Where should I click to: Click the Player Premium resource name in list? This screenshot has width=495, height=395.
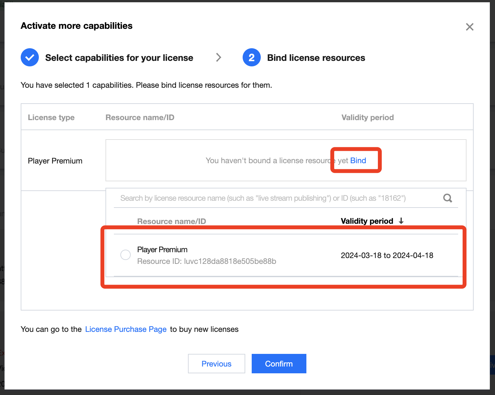162,250
